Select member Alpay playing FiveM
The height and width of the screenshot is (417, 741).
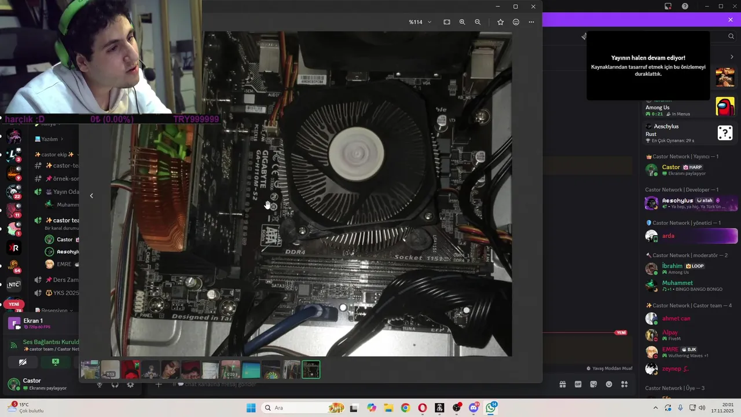point(690,335)
